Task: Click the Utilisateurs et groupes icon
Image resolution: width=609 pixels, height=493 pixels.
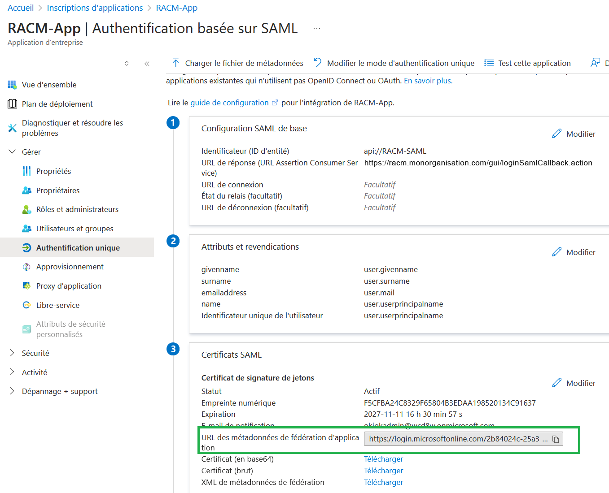Action: (x=27, y=229)
